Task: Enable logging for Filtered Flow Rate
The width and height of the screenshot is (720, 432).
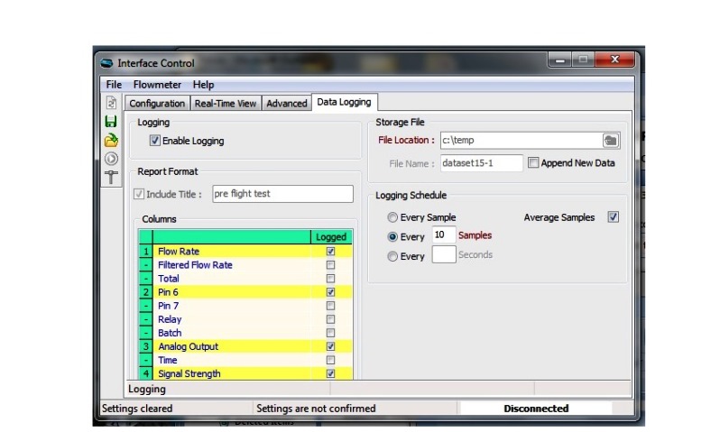Action: pos(330,265)
